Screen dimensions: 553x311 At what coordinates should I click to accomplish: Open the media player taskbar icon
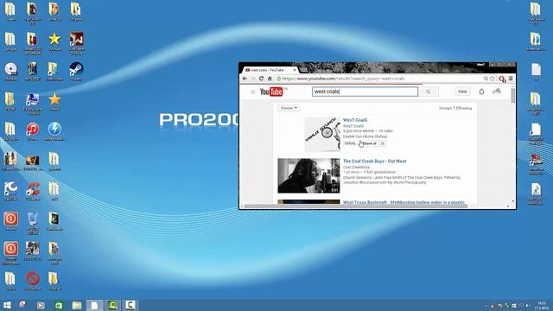[x=41, y=305]
